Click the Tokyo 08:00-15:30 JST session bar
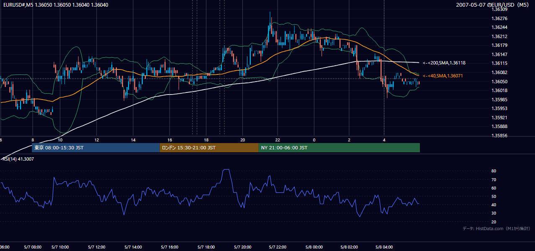This screenshot has width=535, height=251. click(x=96, y=148)
